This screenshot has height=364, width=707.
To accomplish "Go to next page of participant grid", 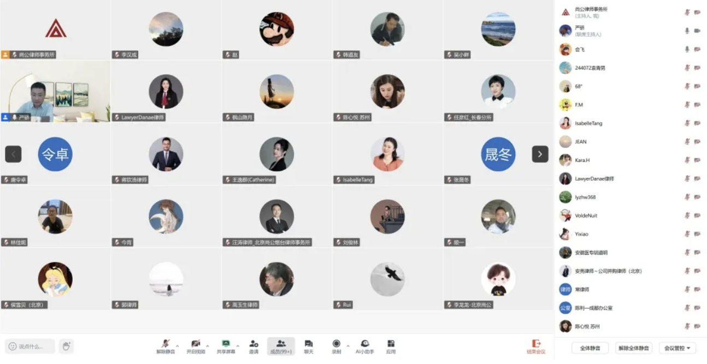I will 540,154.
